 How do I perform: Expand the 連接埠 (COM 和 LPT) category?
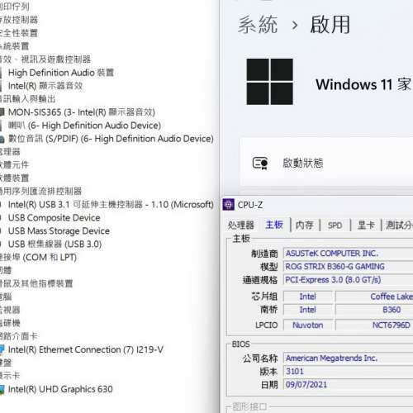click(38, 258)
